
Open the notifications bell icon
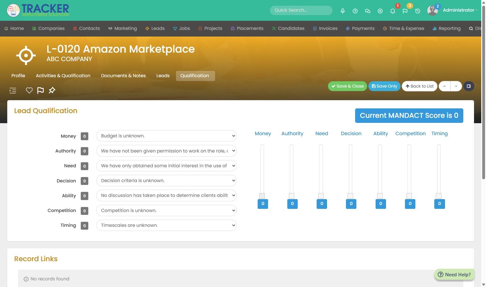click(393, 11)
